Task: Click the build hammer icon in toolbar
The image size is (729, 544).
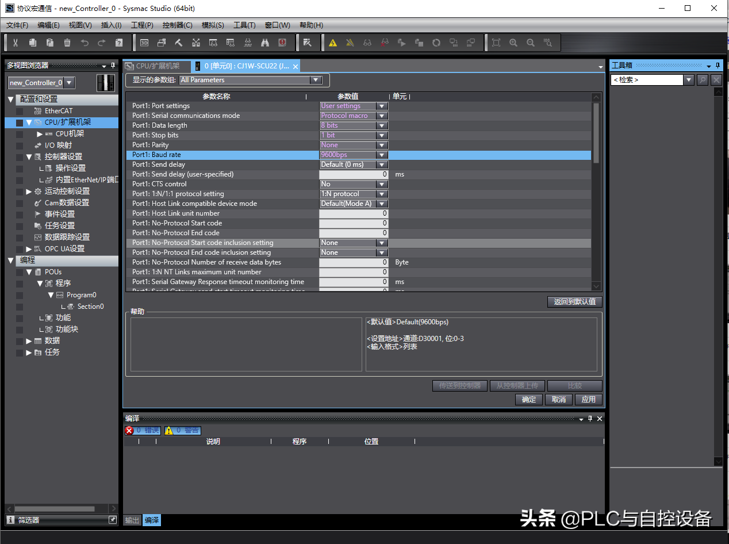Action: coord(179,43)
